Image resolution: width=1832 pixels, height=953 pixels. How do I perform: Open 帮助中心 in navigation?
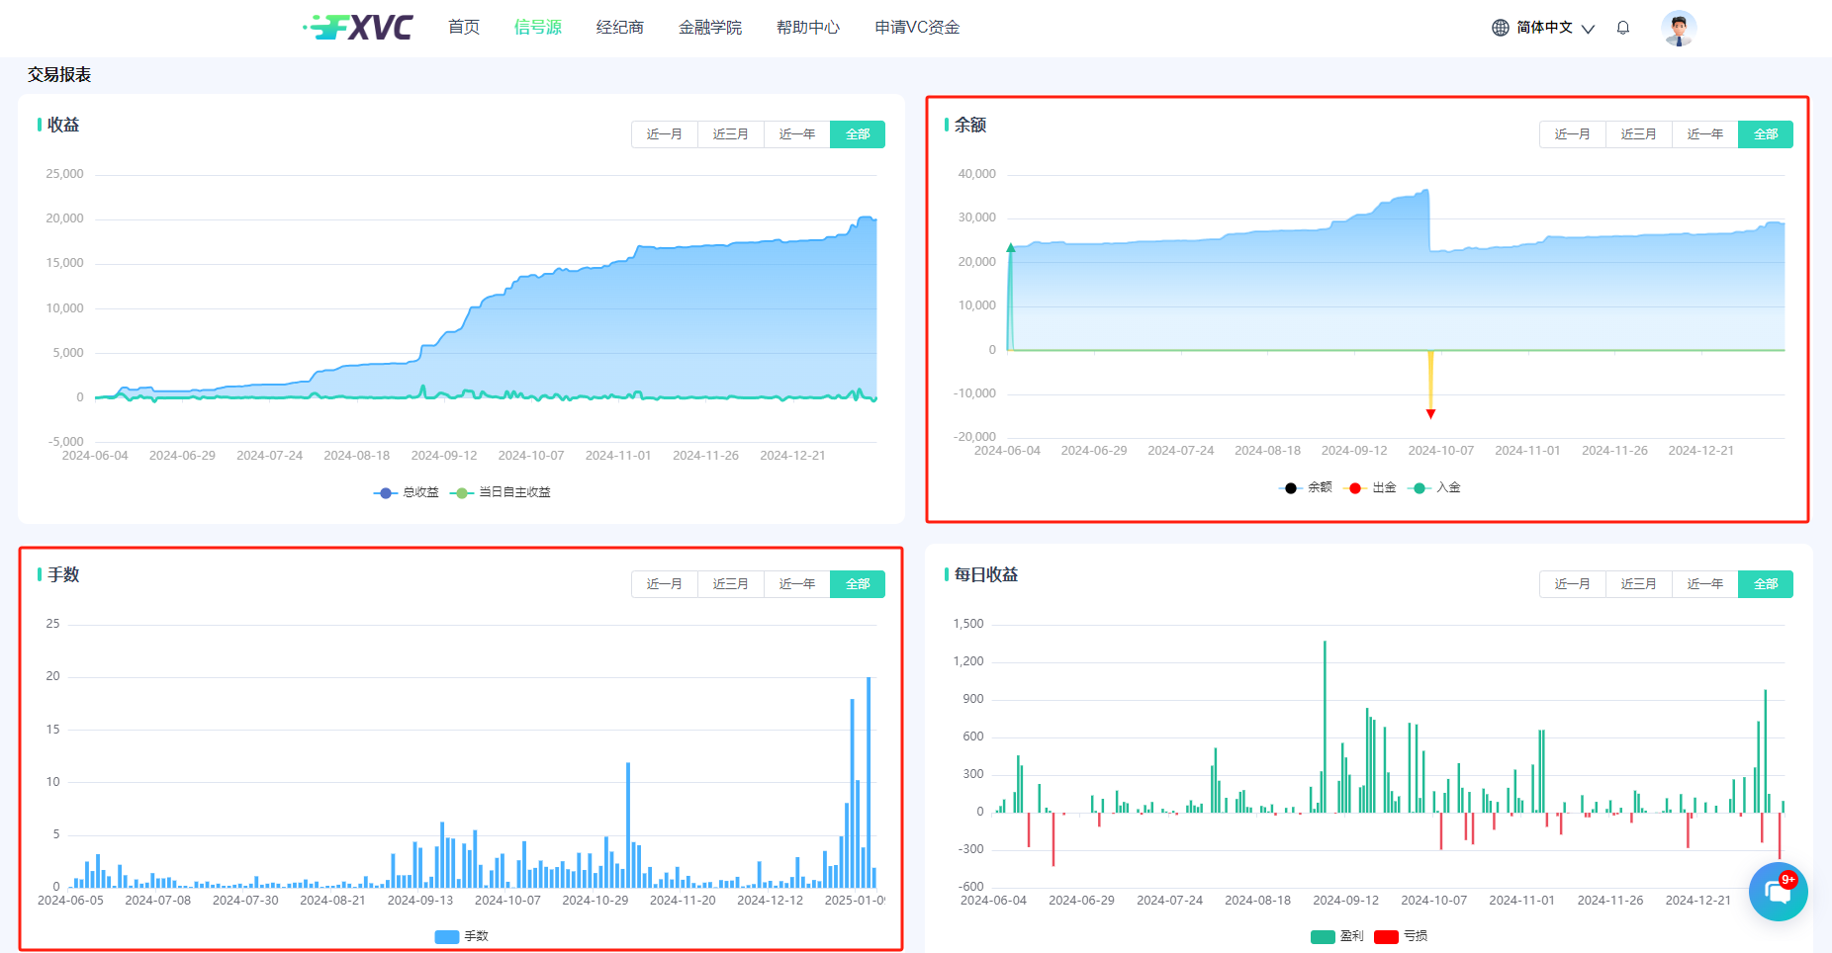tap(808, 28)
